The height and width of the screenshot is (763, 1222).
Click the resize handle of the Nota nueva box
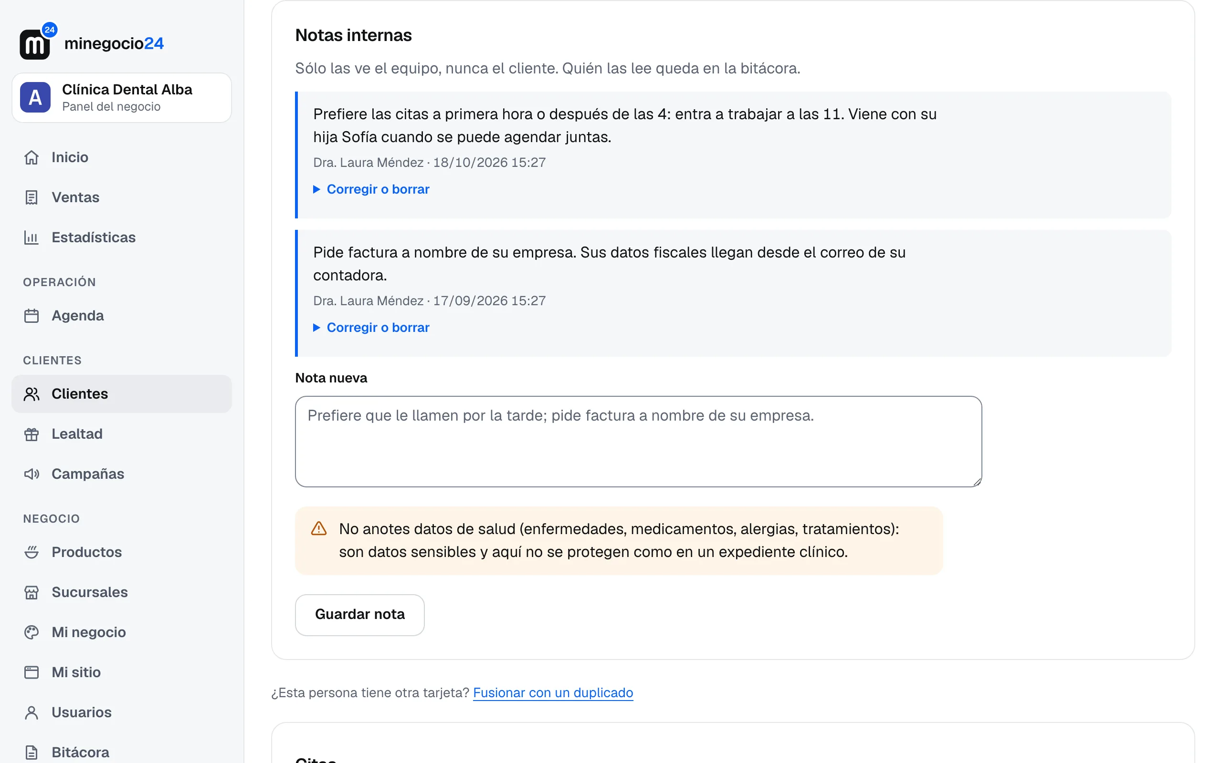click(977, 482)
